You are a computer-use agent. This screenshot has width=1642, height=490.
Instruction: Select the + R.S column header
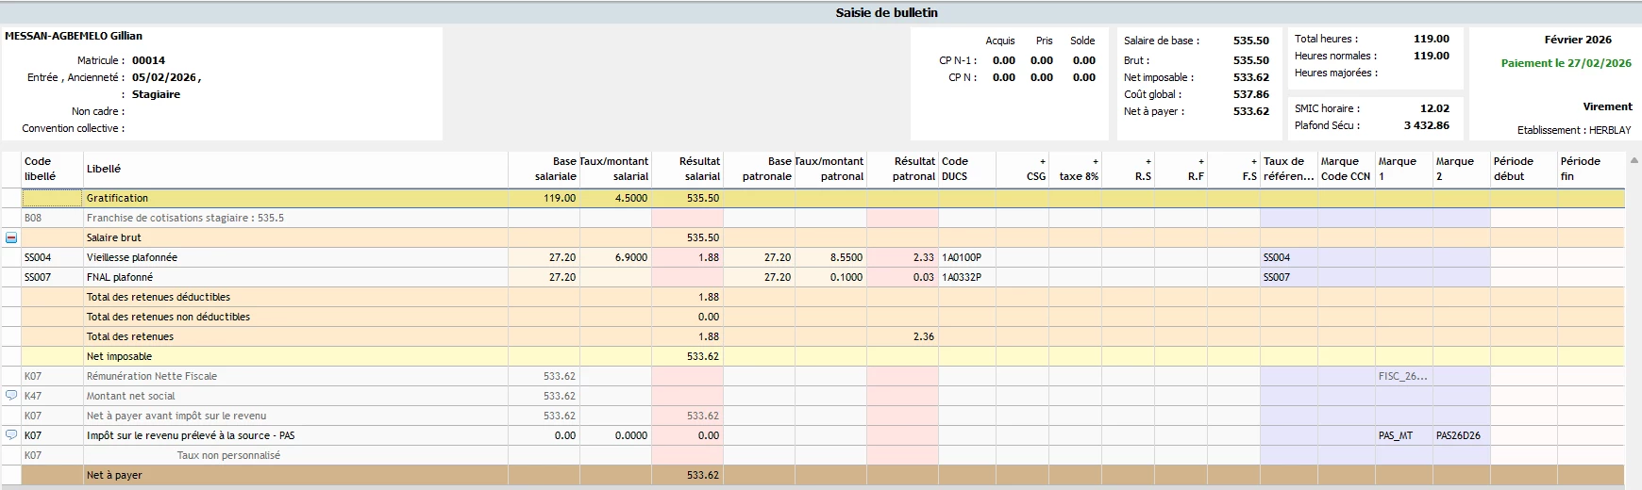pyautogui.click(x=1129, y=170)
